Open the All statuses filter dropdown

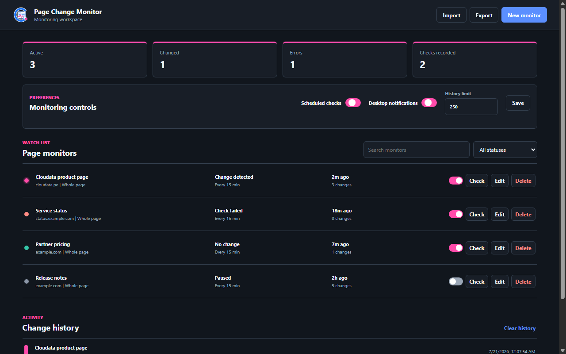click(x=505, y=150)
